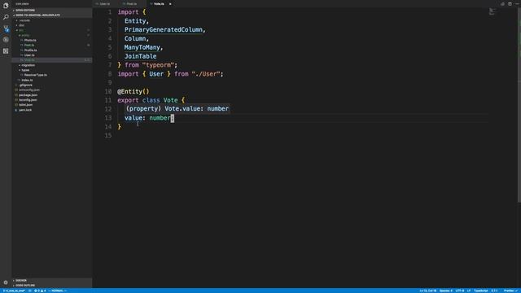Open the Explorer view in the activity bar

click(6, 6)
